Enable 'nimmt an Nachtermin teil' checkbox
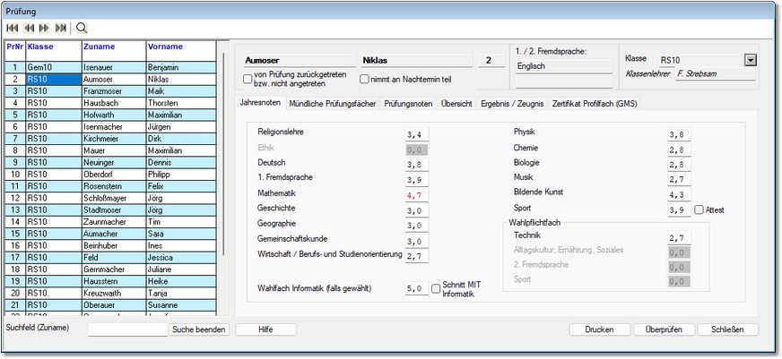Viewport: 782px width, 359px height. pos(365,80)
